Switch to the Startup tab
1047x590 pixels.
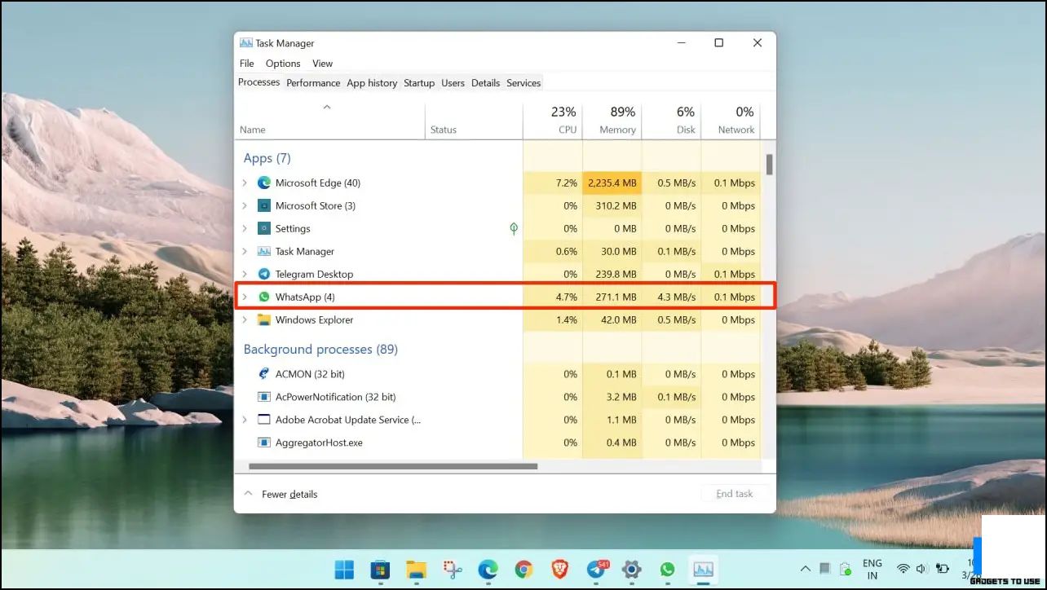[419, 83]
